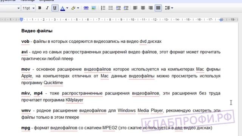The image size is (242, 136).
Task: Click the word 'KMplayer'
Action: (x=74, y=100)
